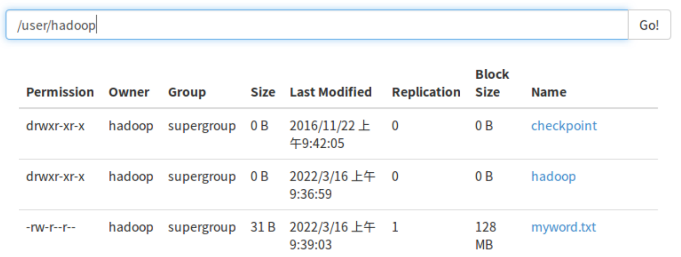Click the 9:39:03 modified time for myword.txt
681x257 pixels.
click(x=310, y=245)
